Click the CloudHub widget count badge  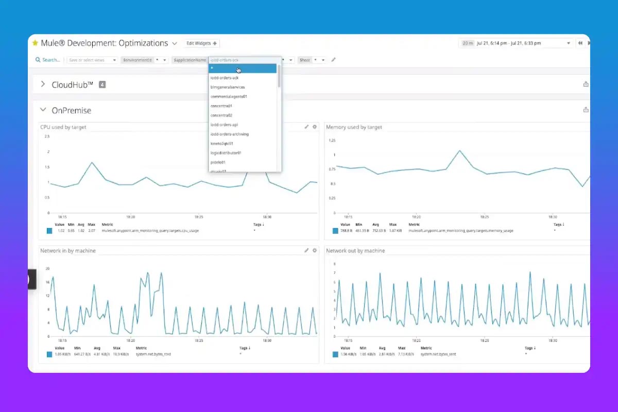(102, 84)
